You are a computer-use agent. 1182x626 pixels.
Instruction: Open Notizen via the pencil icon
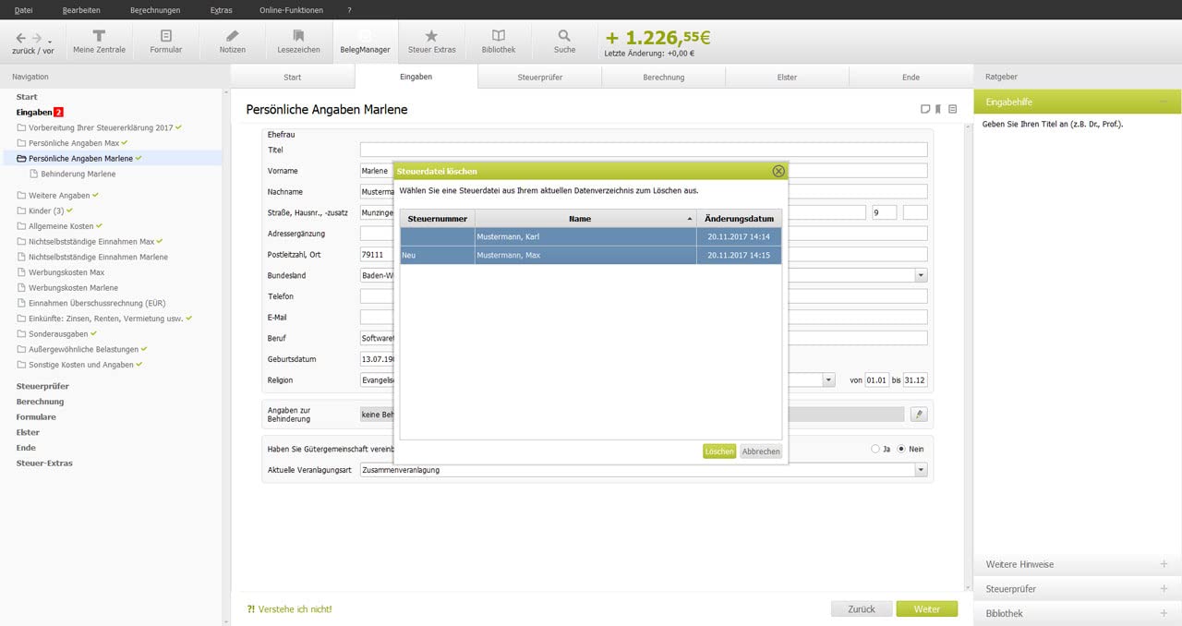point(232,41)
